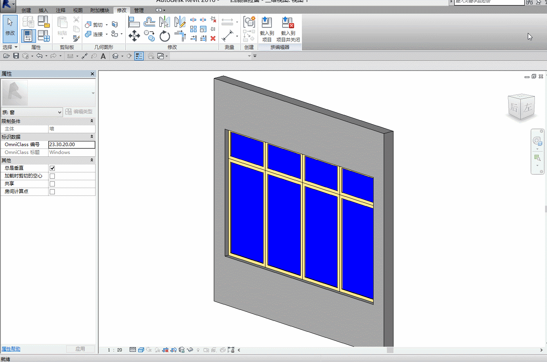Open the 视图 ribbon tab
The height and width of the screenshot is (362, 547).
pyautogui.click(x=78, y=10)
